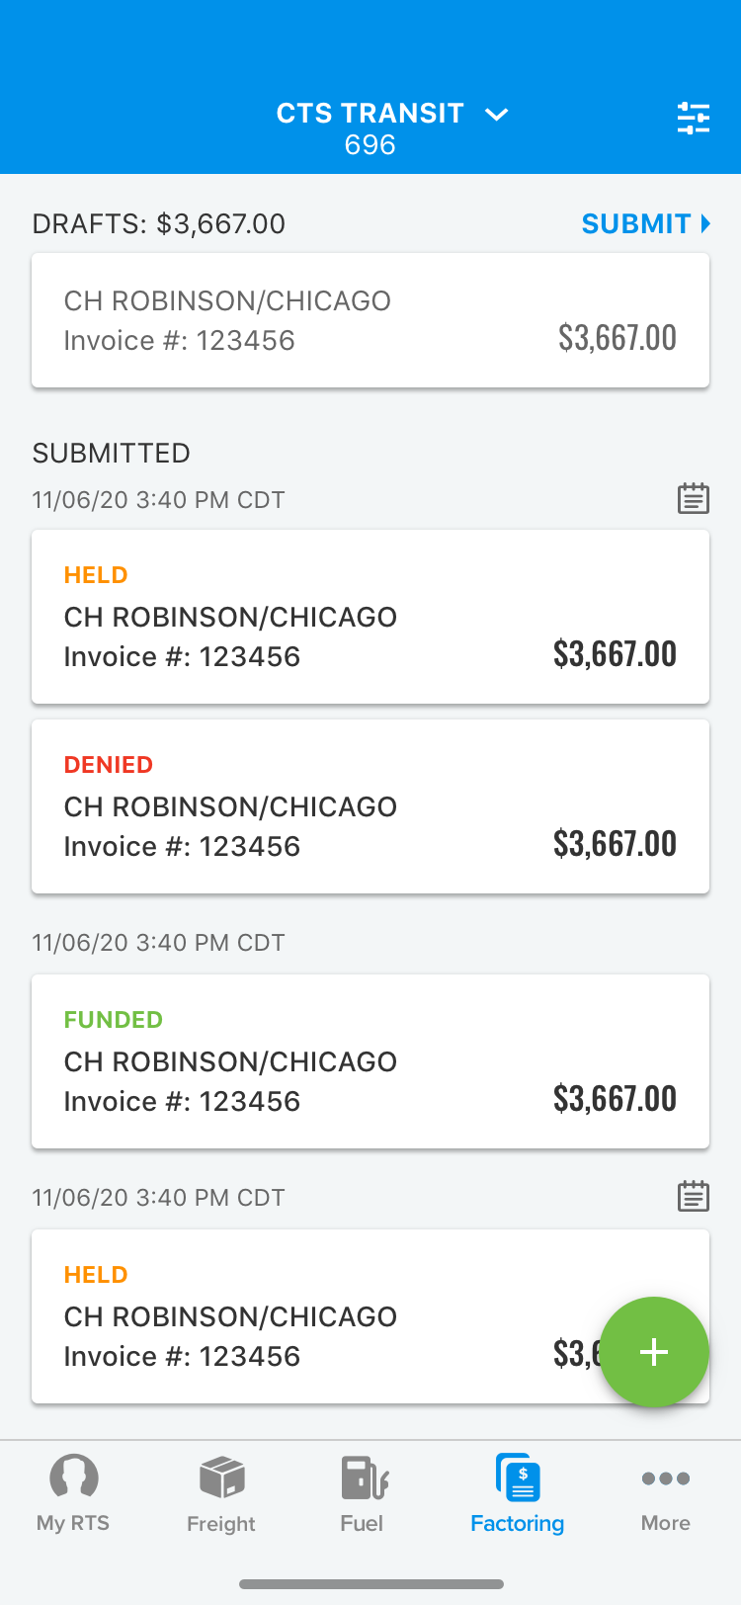741x1605 pixels.
Task: Click the arrow next to SUBMIT
Action: (x=705, y=224)
